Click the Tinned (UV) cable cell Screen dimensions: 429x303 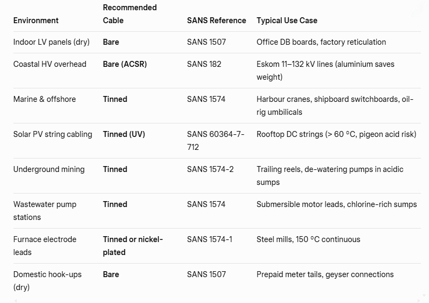[124, 134]
